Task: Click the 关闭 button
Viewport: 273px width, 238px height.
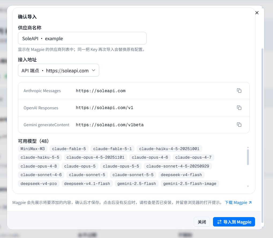Action: click(x=202, y=222)
